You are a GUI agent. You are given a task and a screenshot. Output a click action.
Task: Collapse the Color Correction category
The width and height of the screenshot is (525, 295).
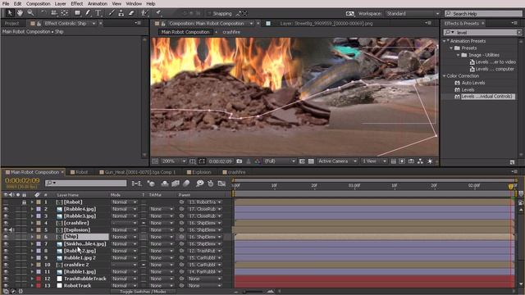point(445,76)
